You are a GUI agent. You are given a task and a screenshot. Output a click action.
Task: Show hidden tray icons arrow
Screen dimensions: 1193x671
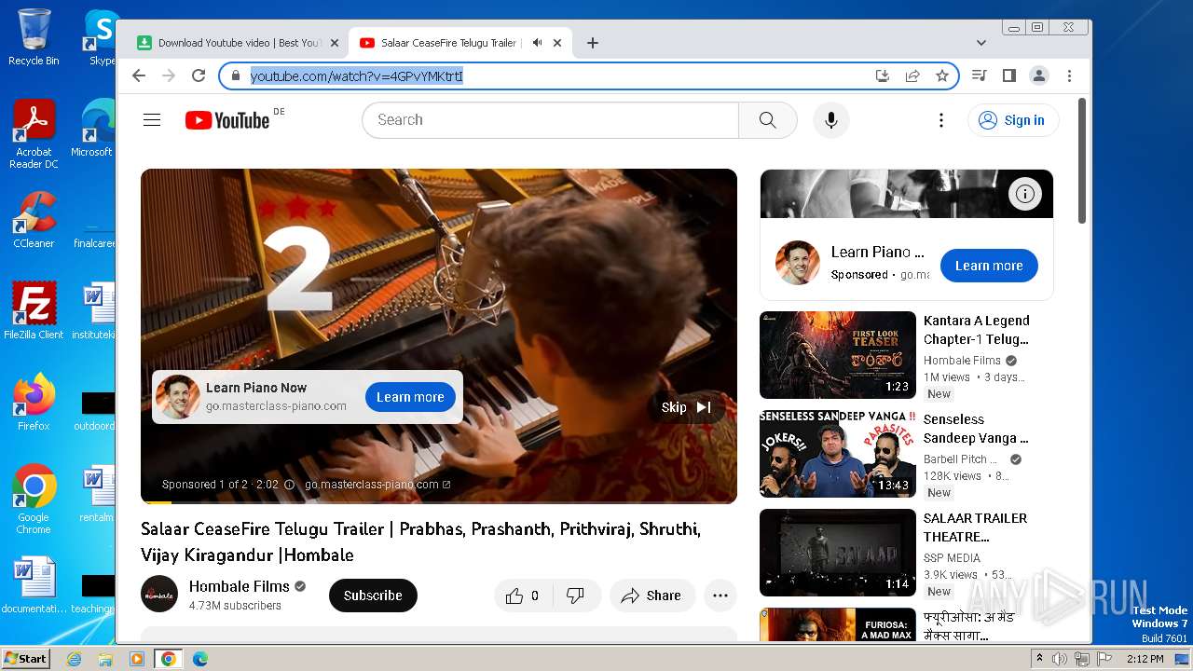pos(1039,659)
